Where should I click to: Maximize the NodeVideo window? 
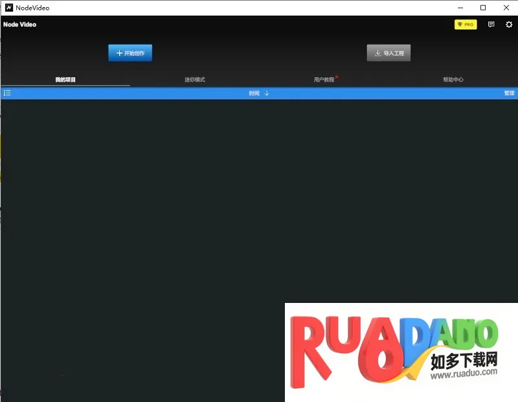[x=483, y=8]
